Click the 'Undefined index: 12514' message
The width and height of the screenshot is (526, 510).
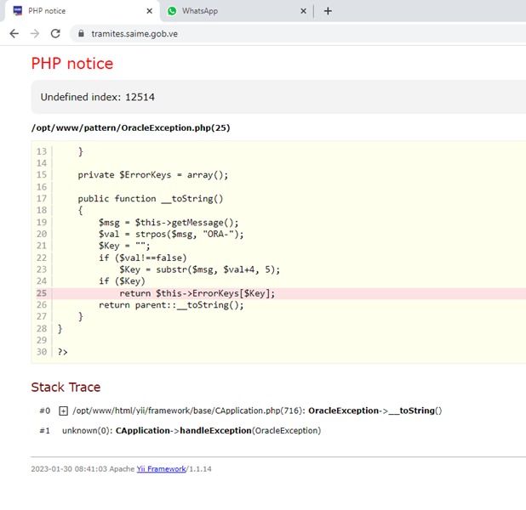click(98, 97)
